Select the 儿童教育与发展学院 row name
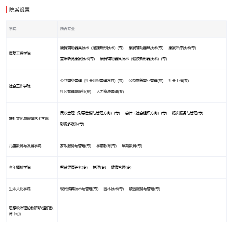The image size is (230, 225). 25,146
